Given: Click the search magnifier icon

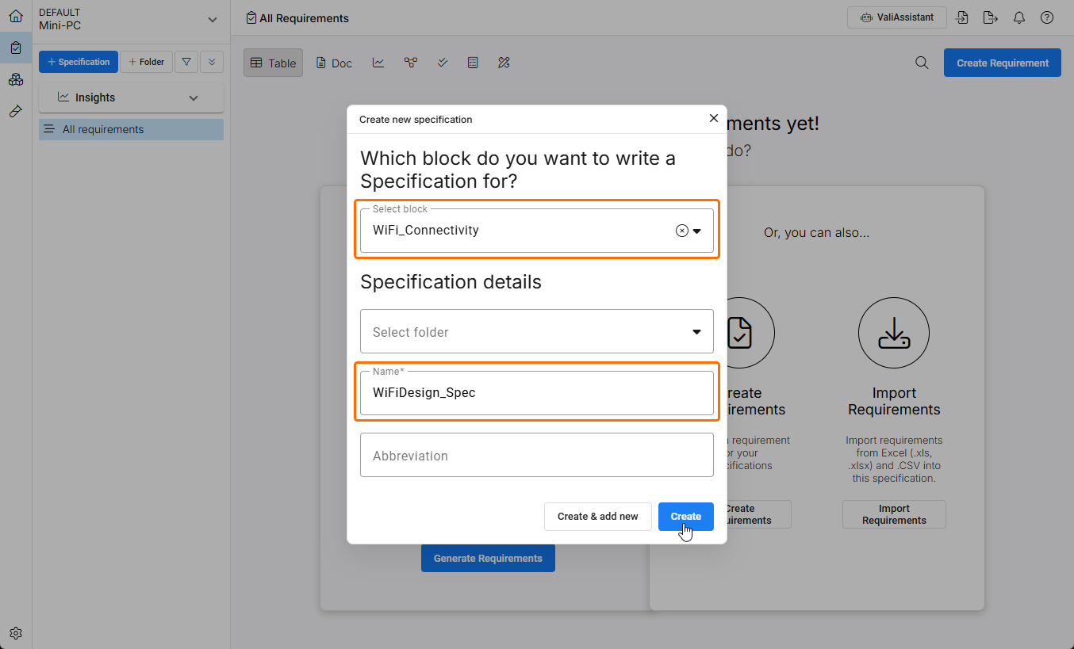Looking at the screenshot, I should click(922, 63).
